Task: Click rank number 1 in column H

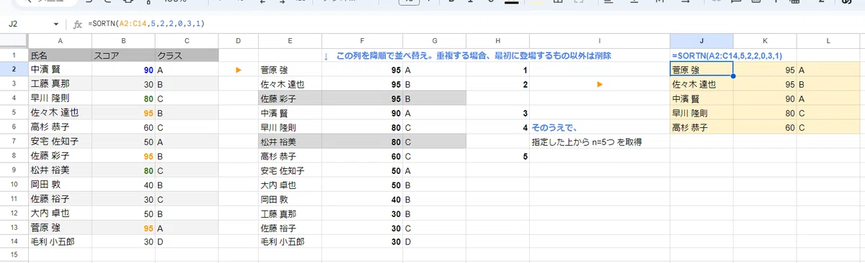Action: click(x=497, y=70)
